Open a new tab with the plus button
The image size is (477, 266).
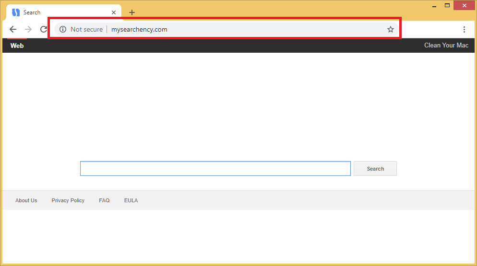coord(131,12)
